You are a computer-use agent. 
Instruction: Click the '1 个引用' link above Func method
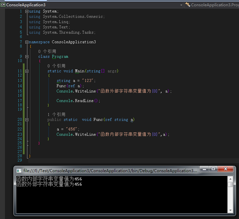56,115
